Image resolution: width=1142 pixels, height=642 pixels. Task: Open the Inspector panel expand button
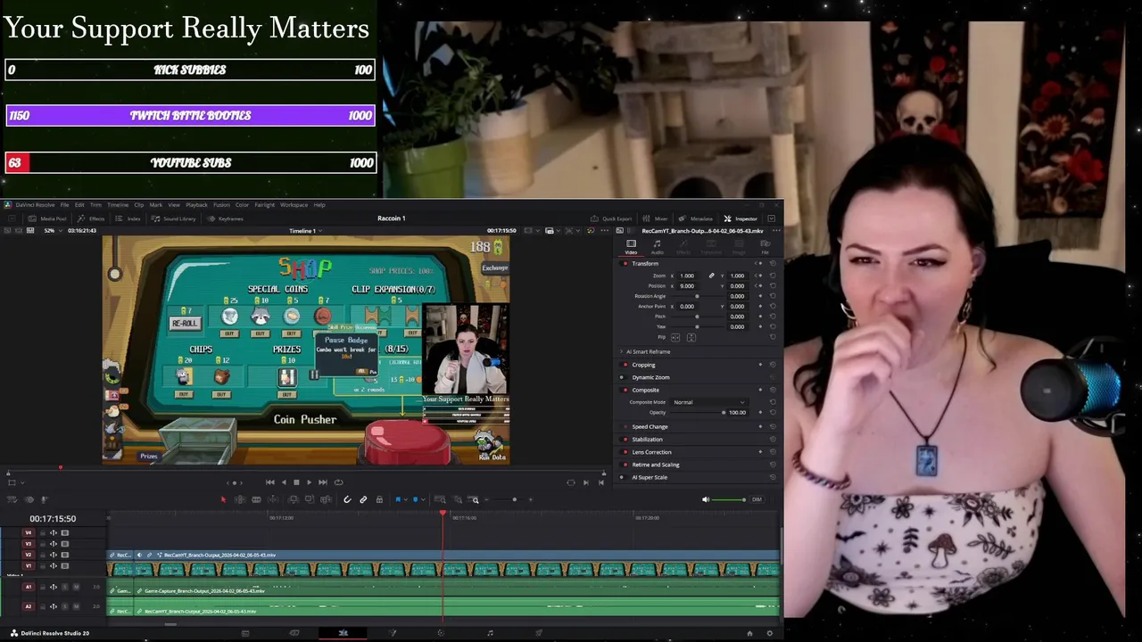772,218
